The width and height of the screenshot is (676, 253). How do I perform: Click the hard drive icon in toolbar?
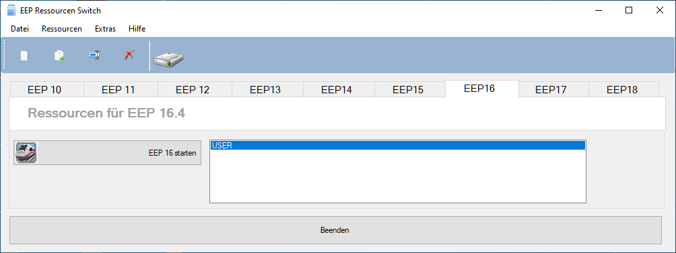click(170, 56)
